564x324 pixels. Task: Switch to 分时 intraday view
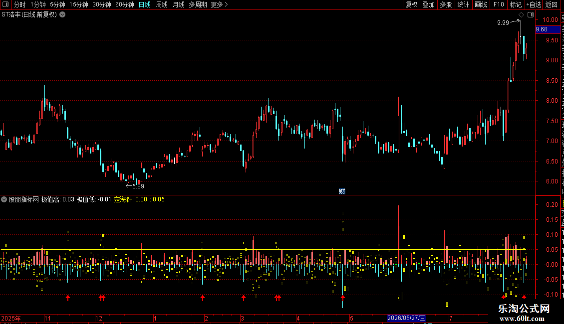20,4
